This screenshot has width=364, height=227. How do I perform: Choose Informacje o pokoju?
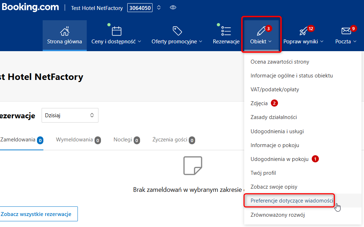(275, 145)
